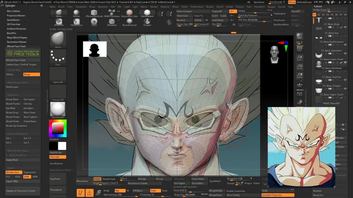Expand Maya Blend Shapes section
The width and height of the screenshot is (353, 198).
[x=17, y=37]
